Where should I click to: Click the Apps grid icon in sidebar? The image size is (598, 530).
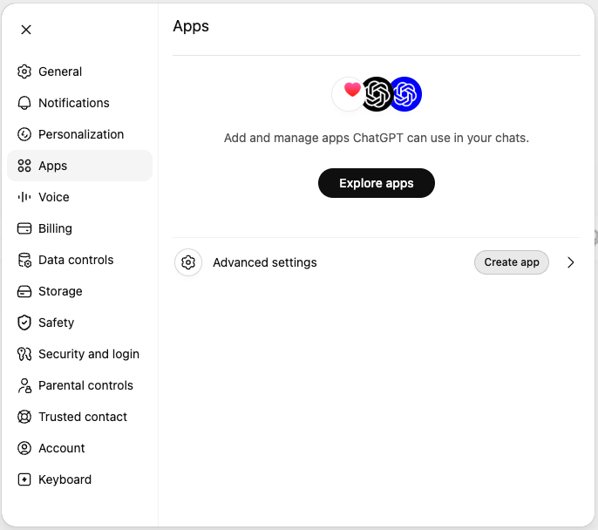24,166
